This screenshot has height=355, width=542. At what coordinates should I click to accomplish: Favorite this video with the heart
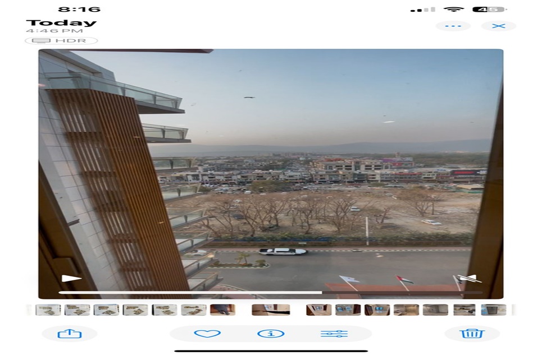tap(207, 334)
